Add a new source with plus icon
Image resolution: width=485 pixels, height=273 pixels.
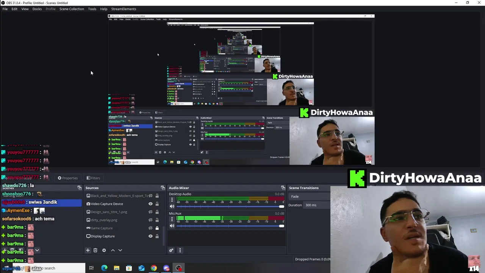coord(88,250)
